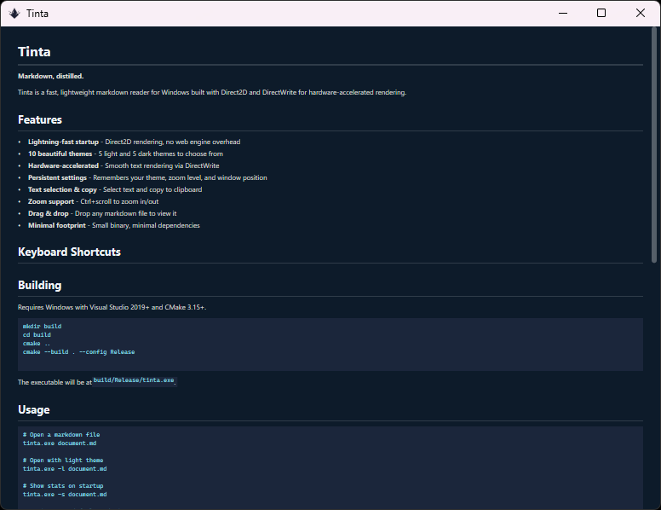The height and width of the screenshot is (510, 661).
Task: Click the Building section heading
Action: 39,286
